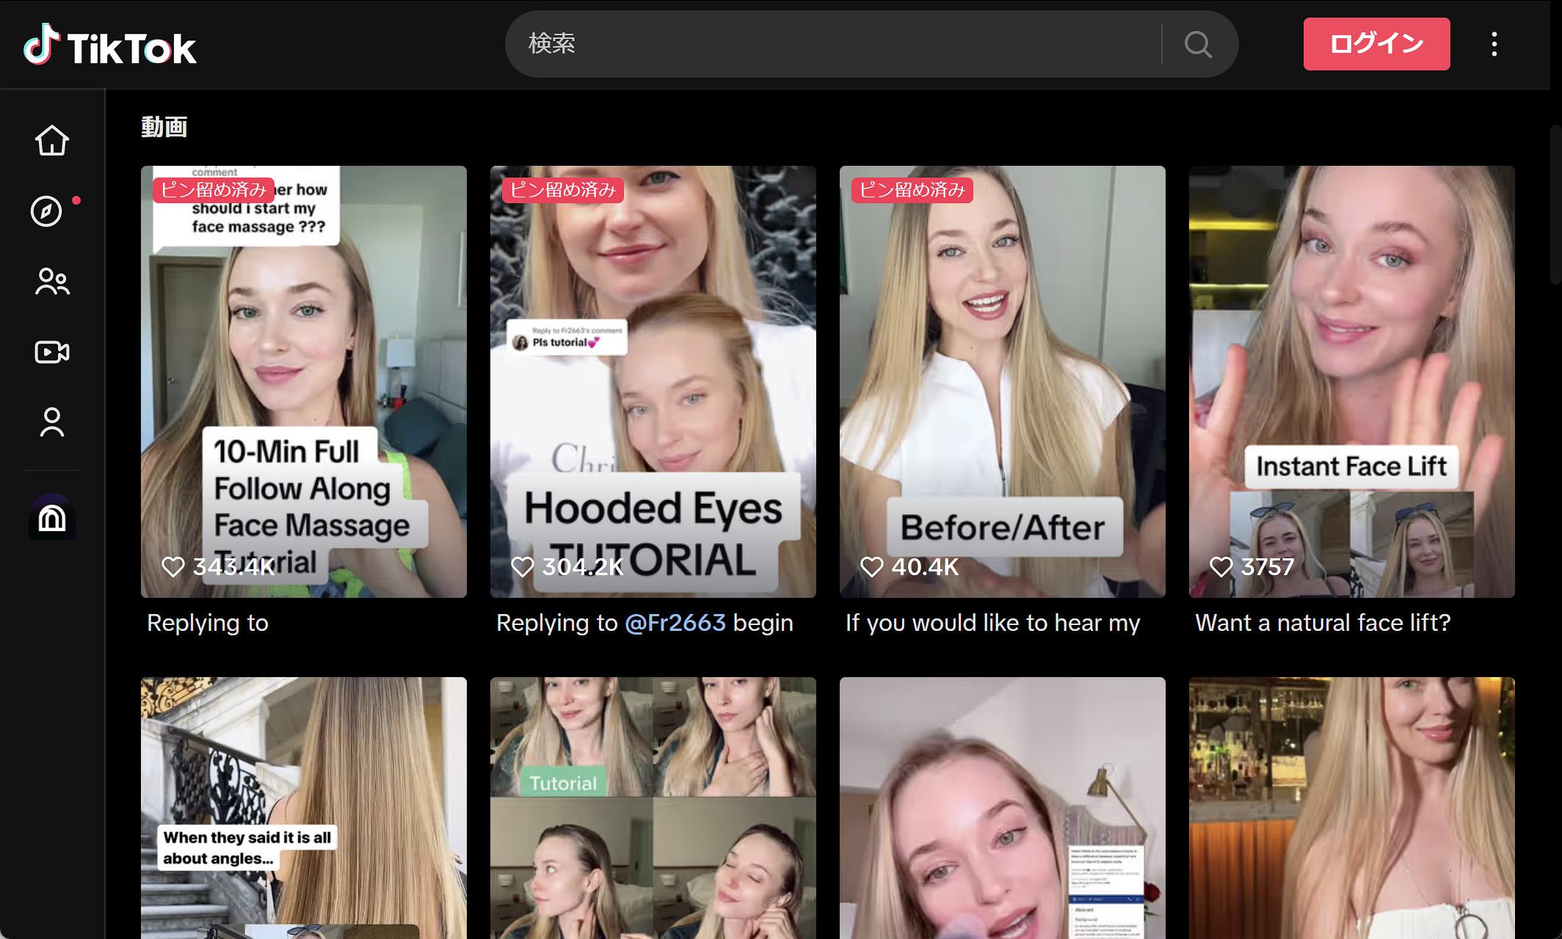Screen dimensions: 1562x939
Task: Open the video with wall lamp background
Action: (x=1003, y=808)
